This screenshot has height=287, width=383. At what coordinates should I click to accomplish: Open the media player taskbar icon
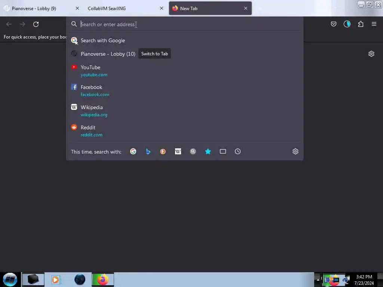click(55, 280)
